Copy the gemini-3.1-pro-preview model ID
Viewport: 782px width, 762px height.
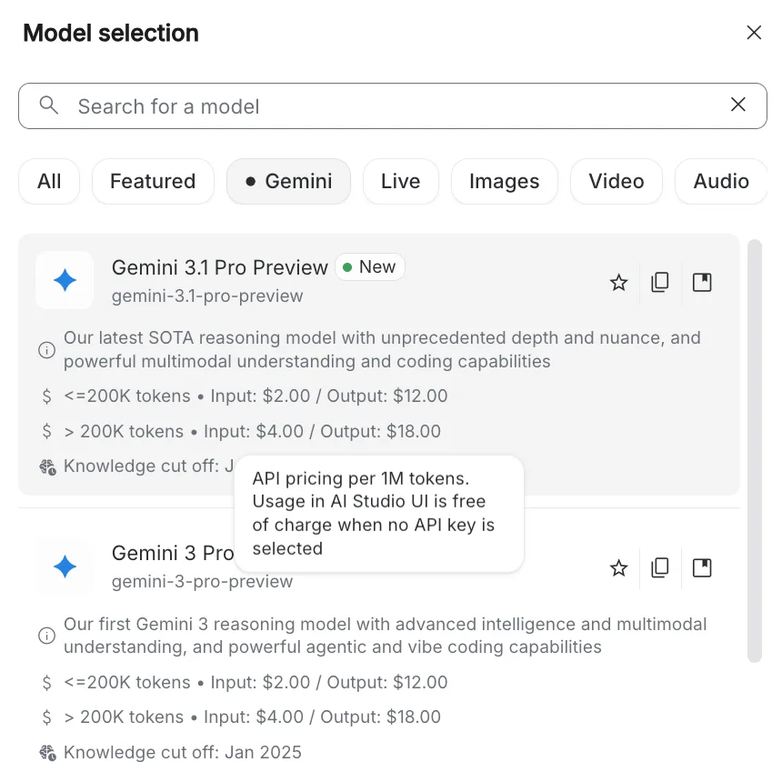point(660,283)
